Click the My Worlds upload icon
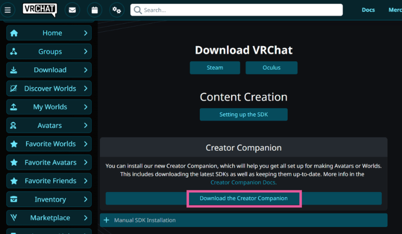The width and height of the screenshot is (402, 234). (14, 107)
